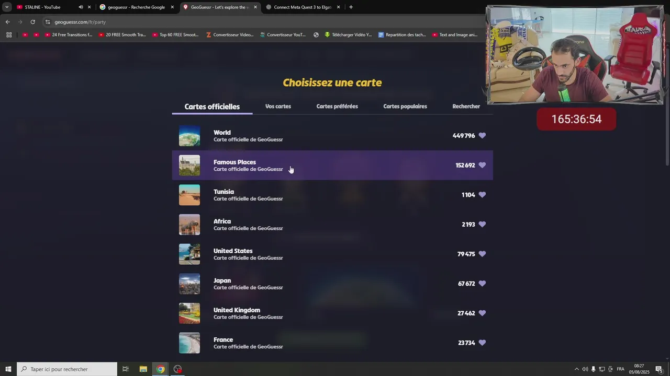Click the Taper ici pour rechercher box
Viewport: 670px width, 376px height.
(67, 369)
